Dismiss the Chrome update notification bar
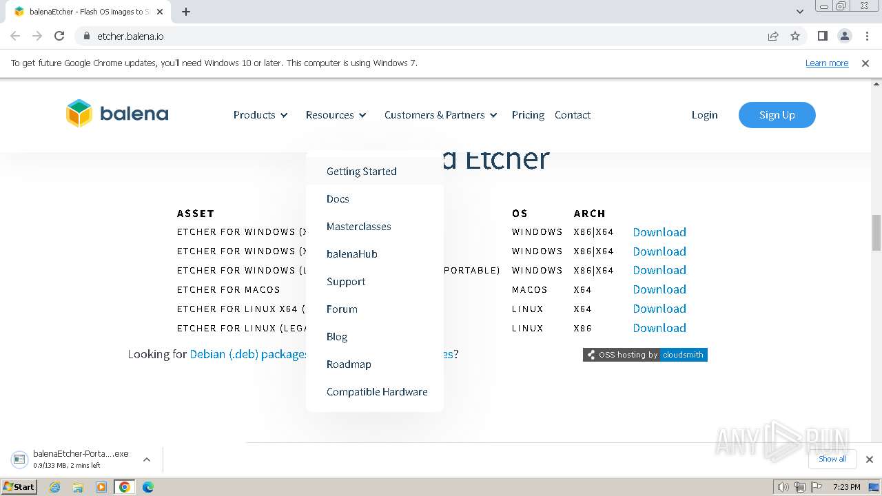 click(x=865, y=63)
